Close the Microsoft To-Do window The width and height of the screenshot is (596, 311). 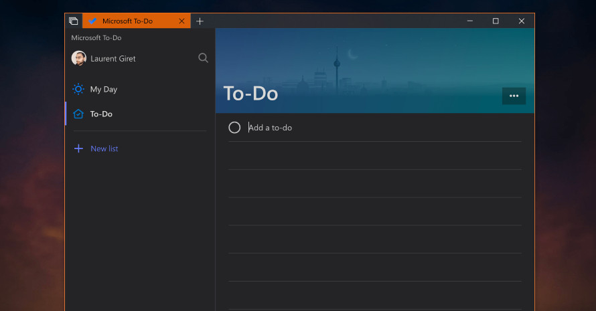[x=522, y=21]
